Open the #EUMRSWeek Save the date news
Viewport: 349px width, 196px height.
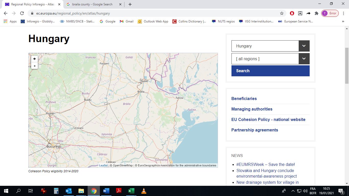[x=265, y=164]
